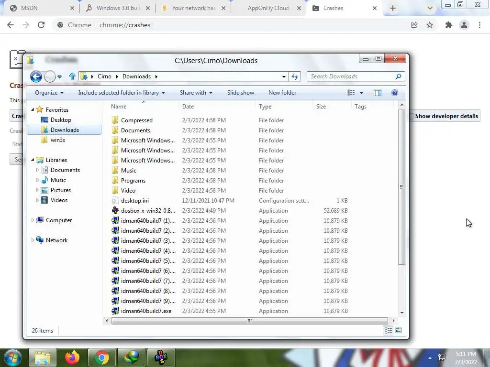The image size is (490, 367).
Task: Collapse the Libraries tree group
Action: point(33,160)
